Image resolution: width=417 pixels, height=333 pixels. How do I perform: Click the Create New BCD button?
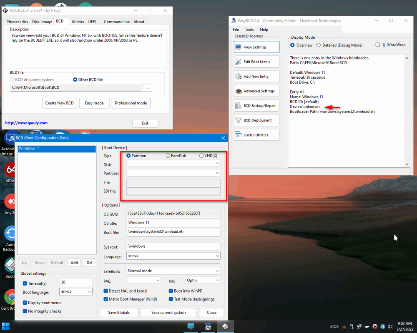coord(59,103)
